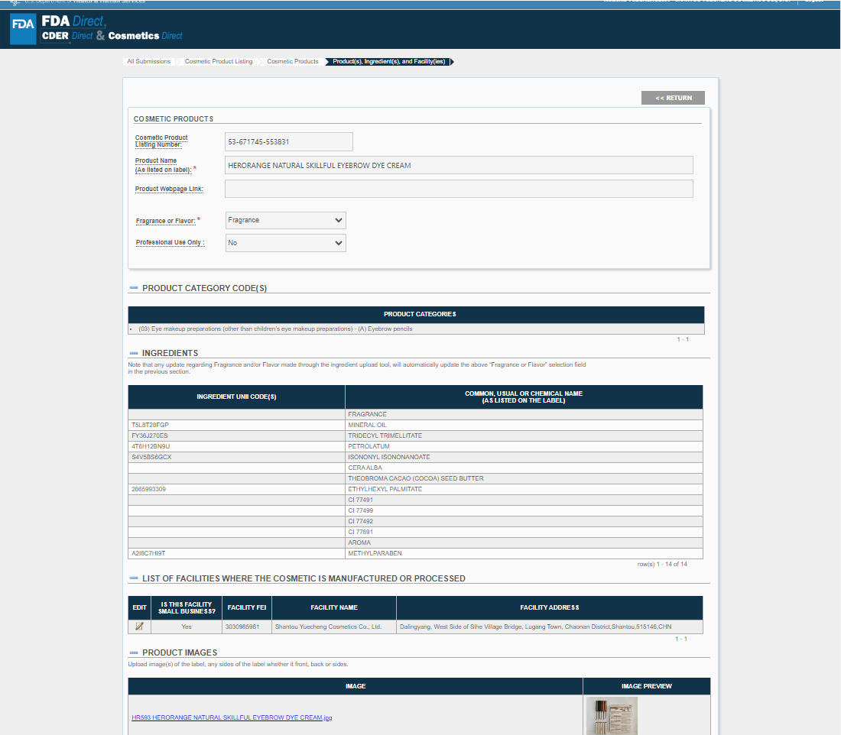The width and height of the screenshot is (841, 735).
Task: Click the facility edit pencil icon
Action: [139, 627]
